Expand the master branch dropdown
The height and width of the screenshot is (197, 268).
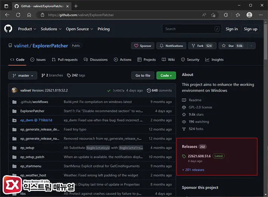click(23, 75)
